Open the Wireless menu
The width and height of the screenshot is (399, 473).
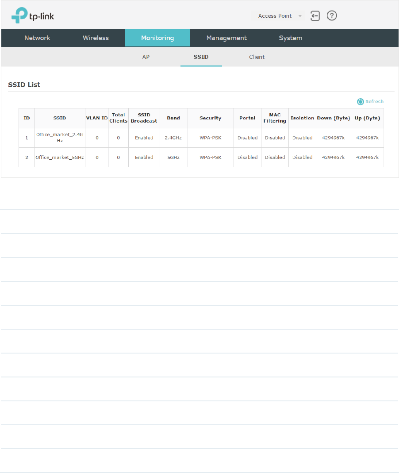pos(96,38)
